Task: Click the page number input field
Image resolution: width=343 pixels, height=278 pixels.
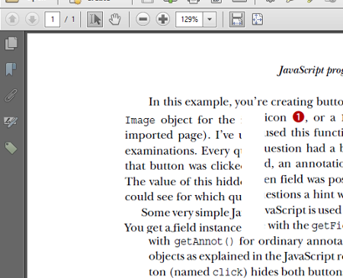Action: pos(53,19)
